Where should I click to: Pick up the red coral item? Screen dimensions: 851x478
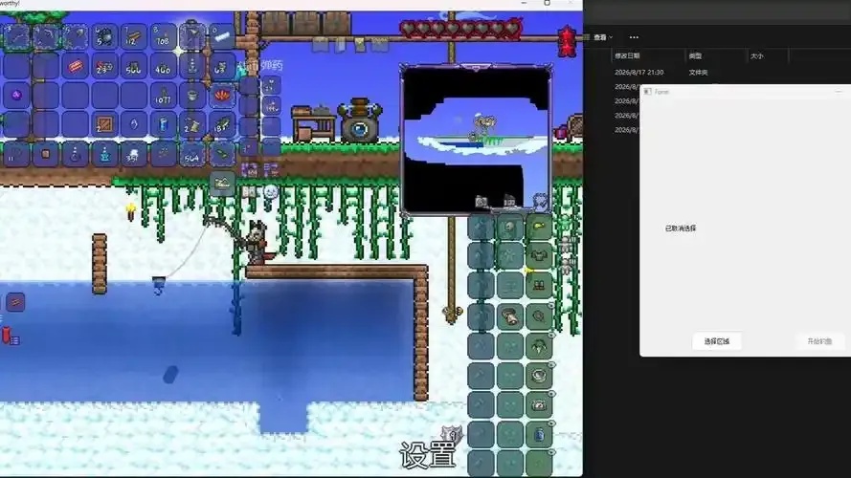(221, 96)
